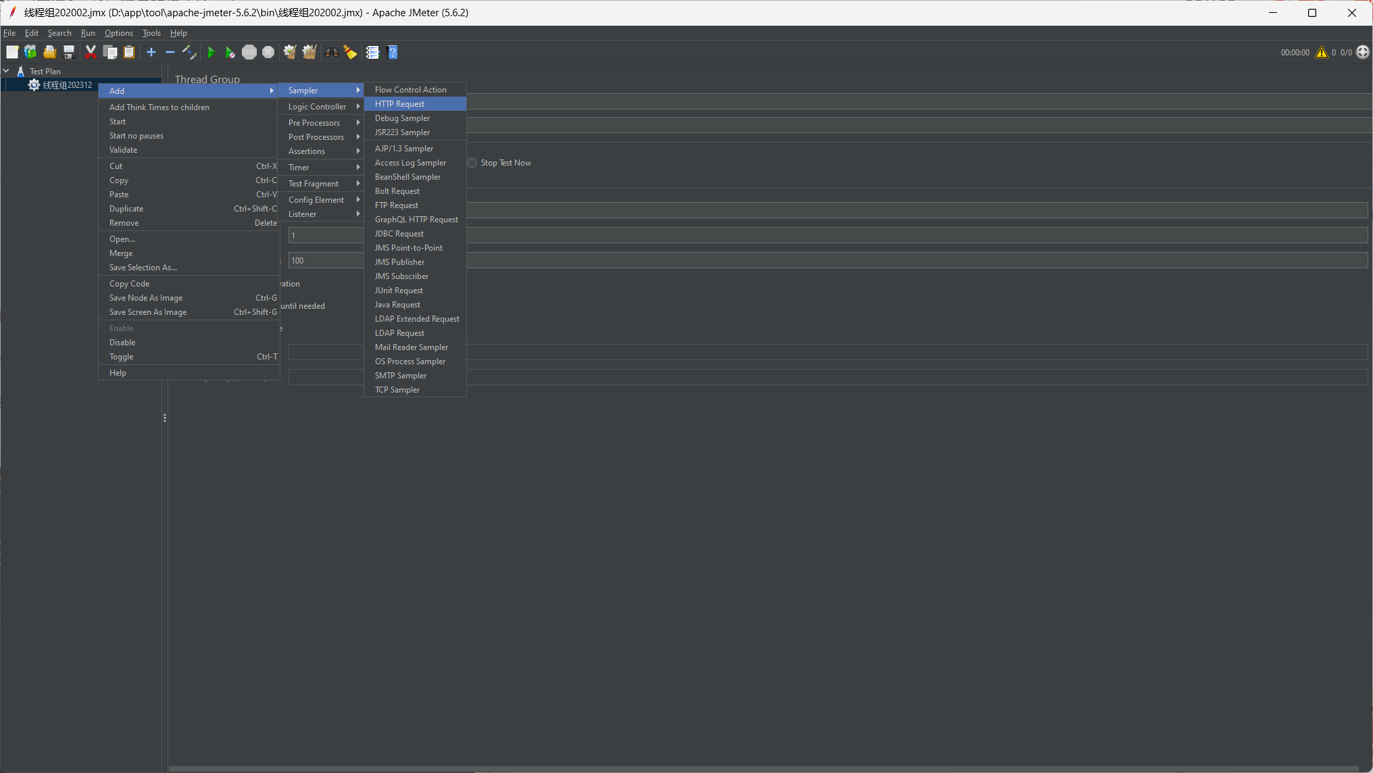
Task: Expand the Timer submenu
Action: (320, 167)
